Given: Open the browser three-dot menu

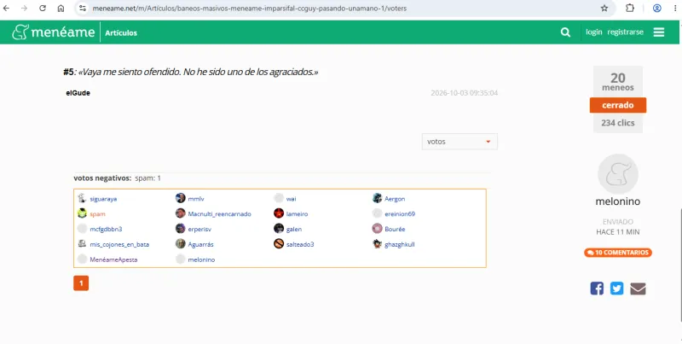Looking at the screenshot, I should [x=675, y=9].
